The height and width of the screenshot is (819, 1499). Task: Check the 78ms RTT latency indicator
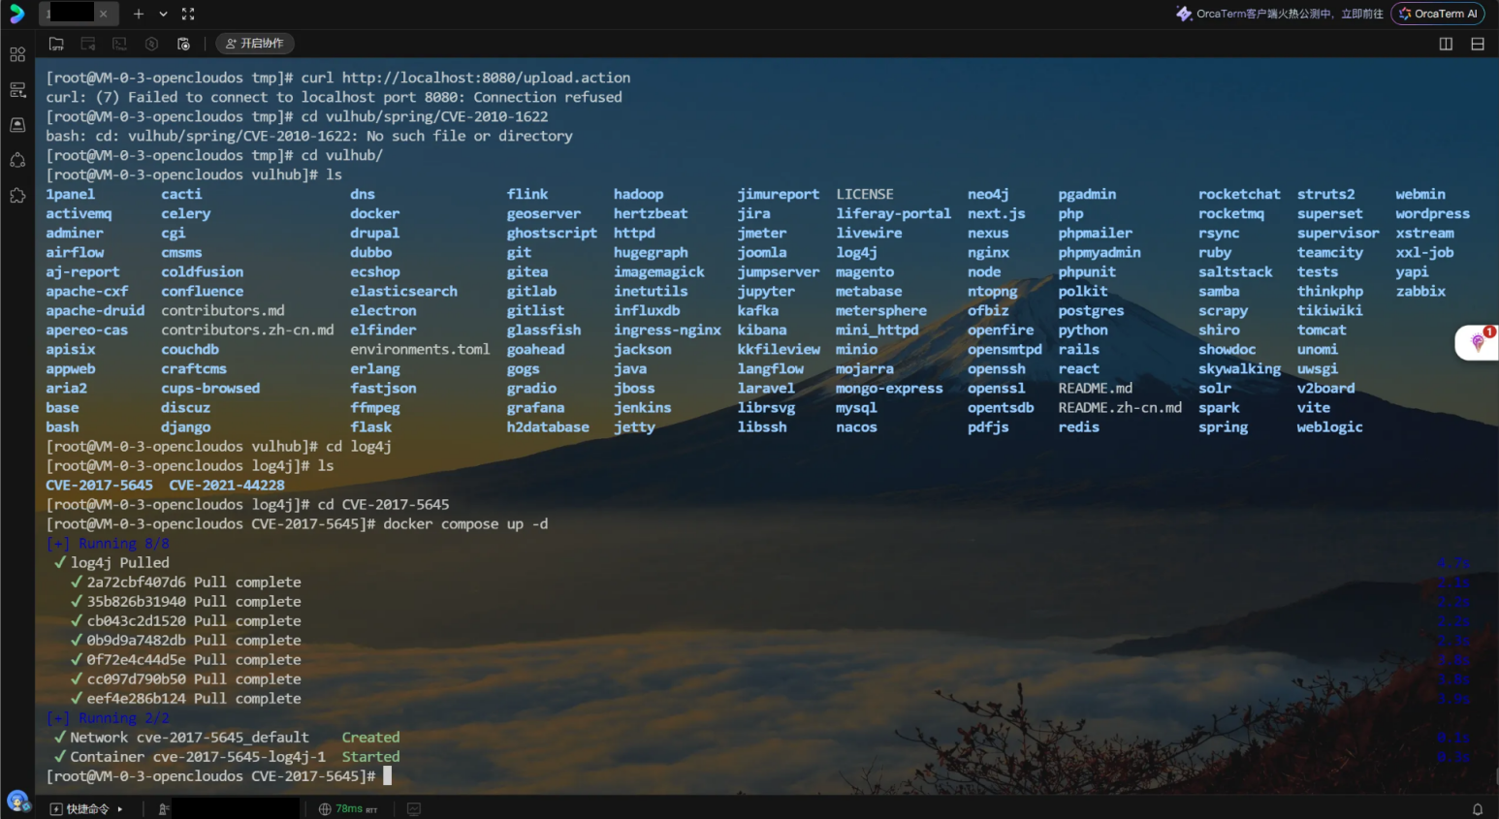pos(348,809)
